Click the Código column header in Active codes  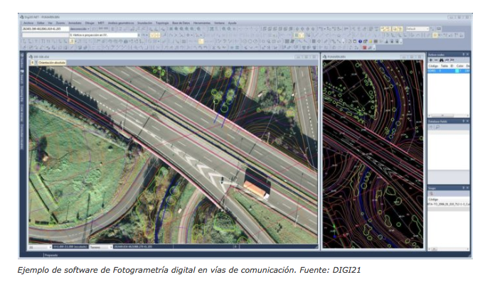coord(432,66)
